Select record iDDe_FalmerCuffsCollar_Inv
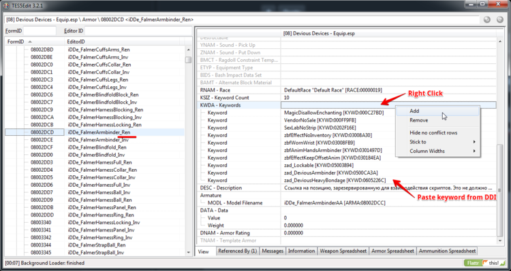This screenshot has width=511, height=271. pos(98,72)
